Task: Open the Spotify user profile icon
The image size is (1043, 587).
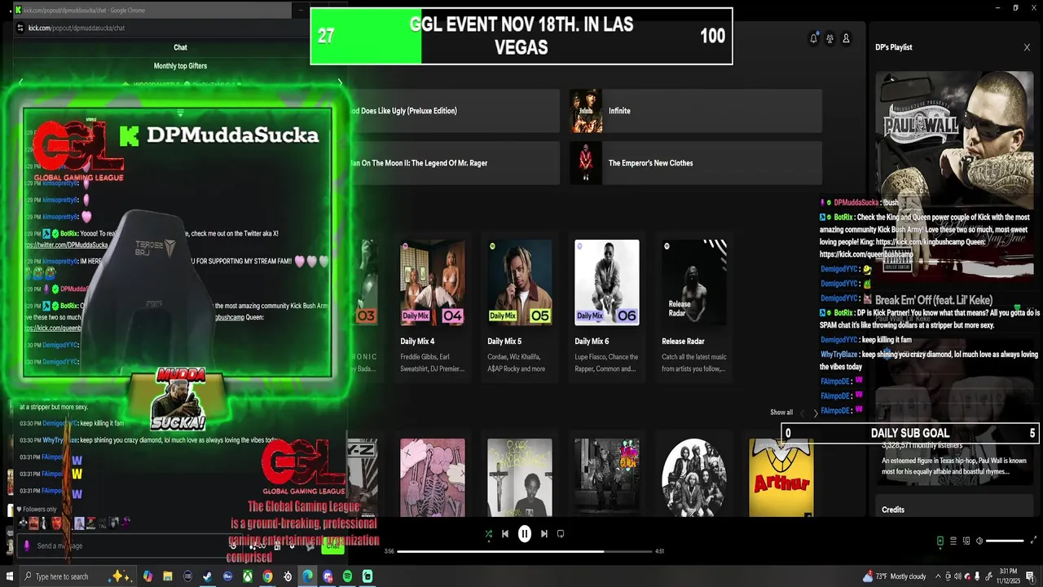Action: point(846,38)
